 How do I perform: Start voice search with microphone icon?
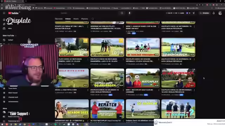[x=129, y=13]
